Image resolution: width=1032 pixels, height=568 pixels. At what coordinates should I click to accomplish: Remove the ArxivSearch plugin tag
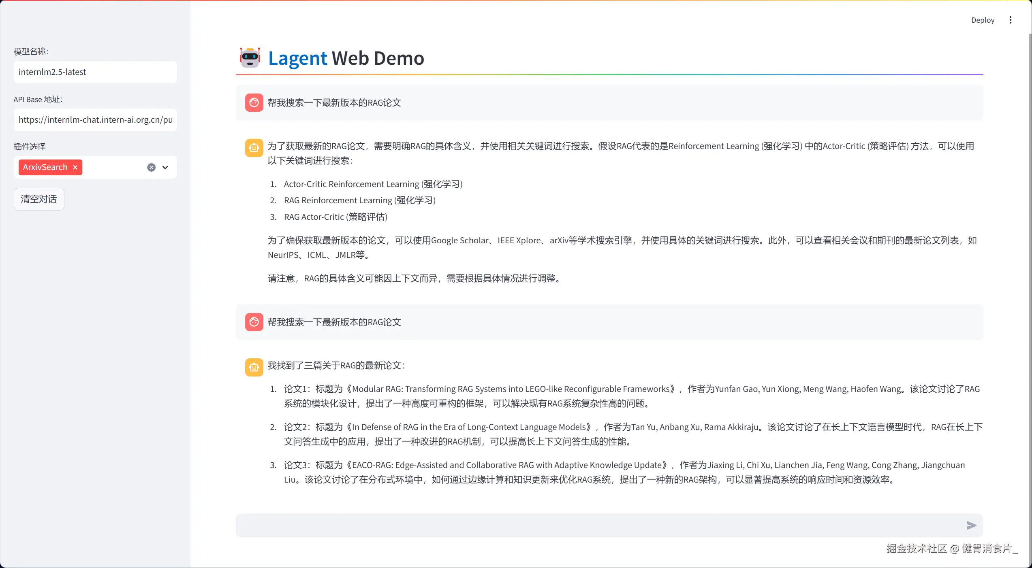coord(75,167)
